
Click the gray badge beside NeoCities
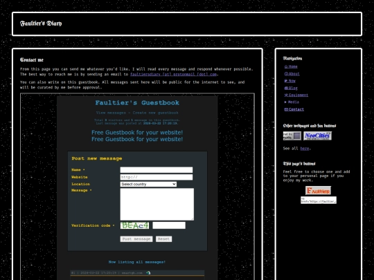[x=292, y=136]
